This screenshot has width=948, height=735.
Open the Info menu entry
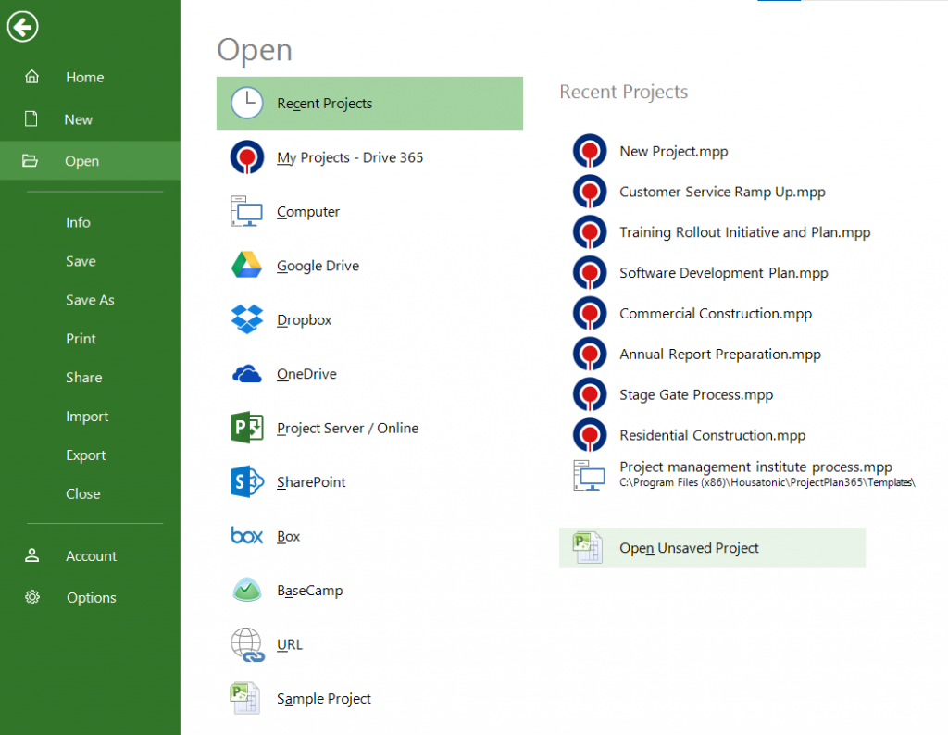(78, 222)
